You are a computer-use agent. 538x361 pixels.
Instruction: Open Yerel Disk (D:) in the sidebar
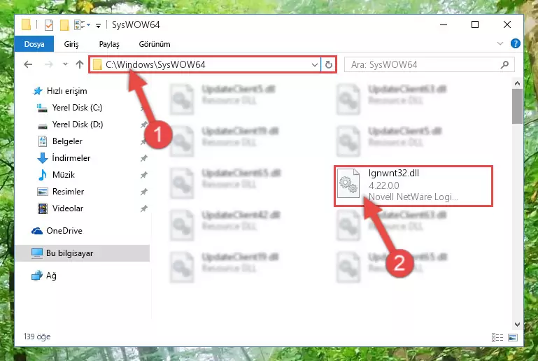[78, 125]
